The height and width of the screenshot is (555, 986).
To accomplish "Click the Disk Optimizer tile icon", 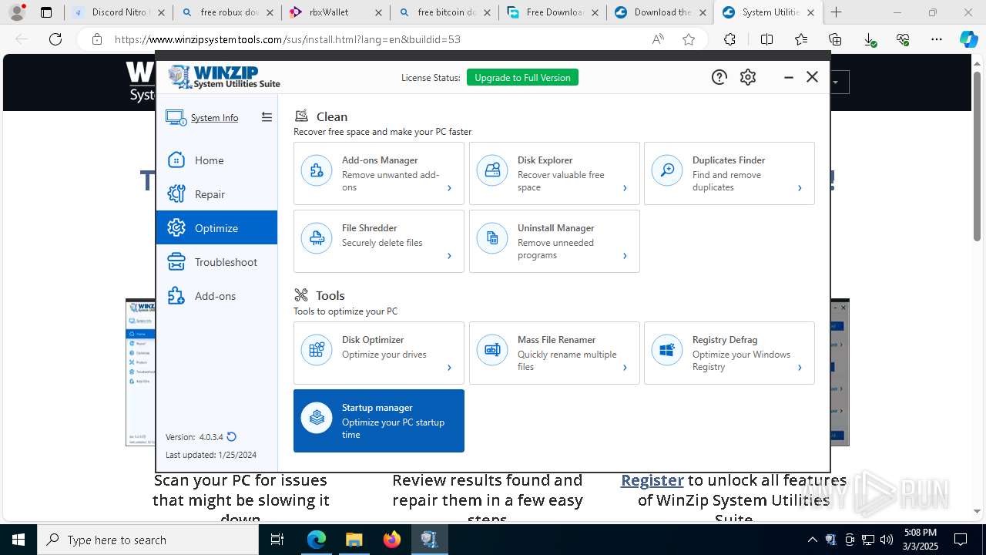I will point(317,351).
